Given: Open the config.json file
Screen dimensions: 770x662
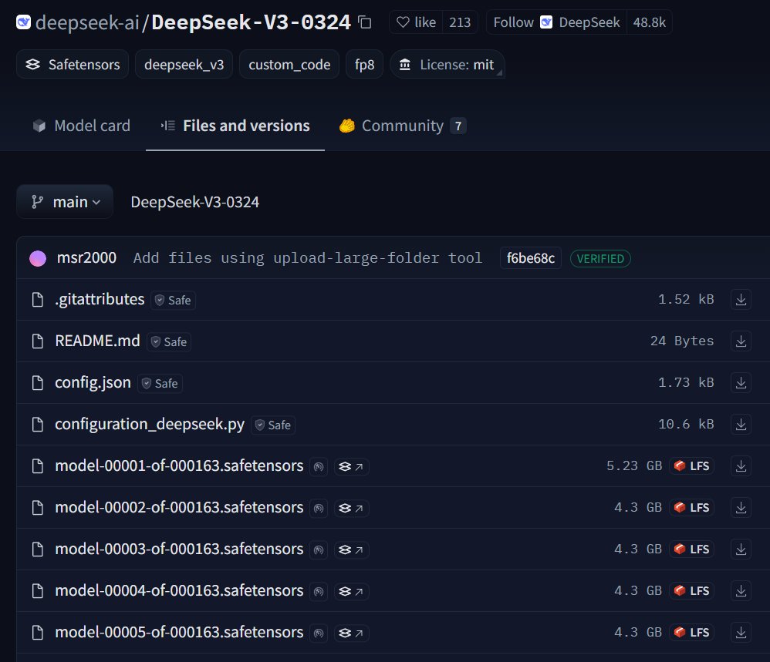Looking at the screenshot, I should coord(93,382).
